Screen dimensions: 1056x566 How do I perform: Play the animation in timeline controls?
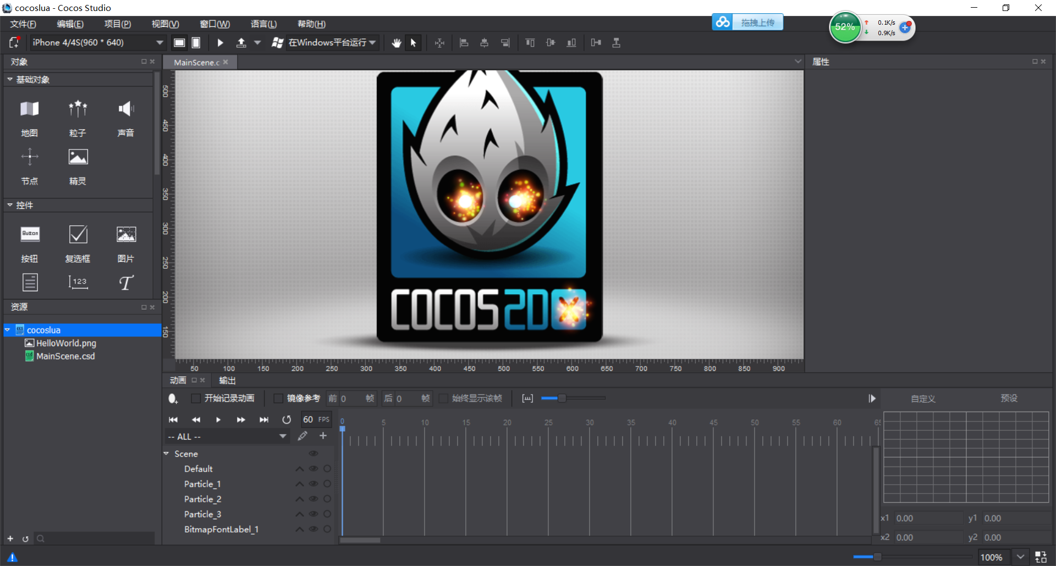coord(218,420)
